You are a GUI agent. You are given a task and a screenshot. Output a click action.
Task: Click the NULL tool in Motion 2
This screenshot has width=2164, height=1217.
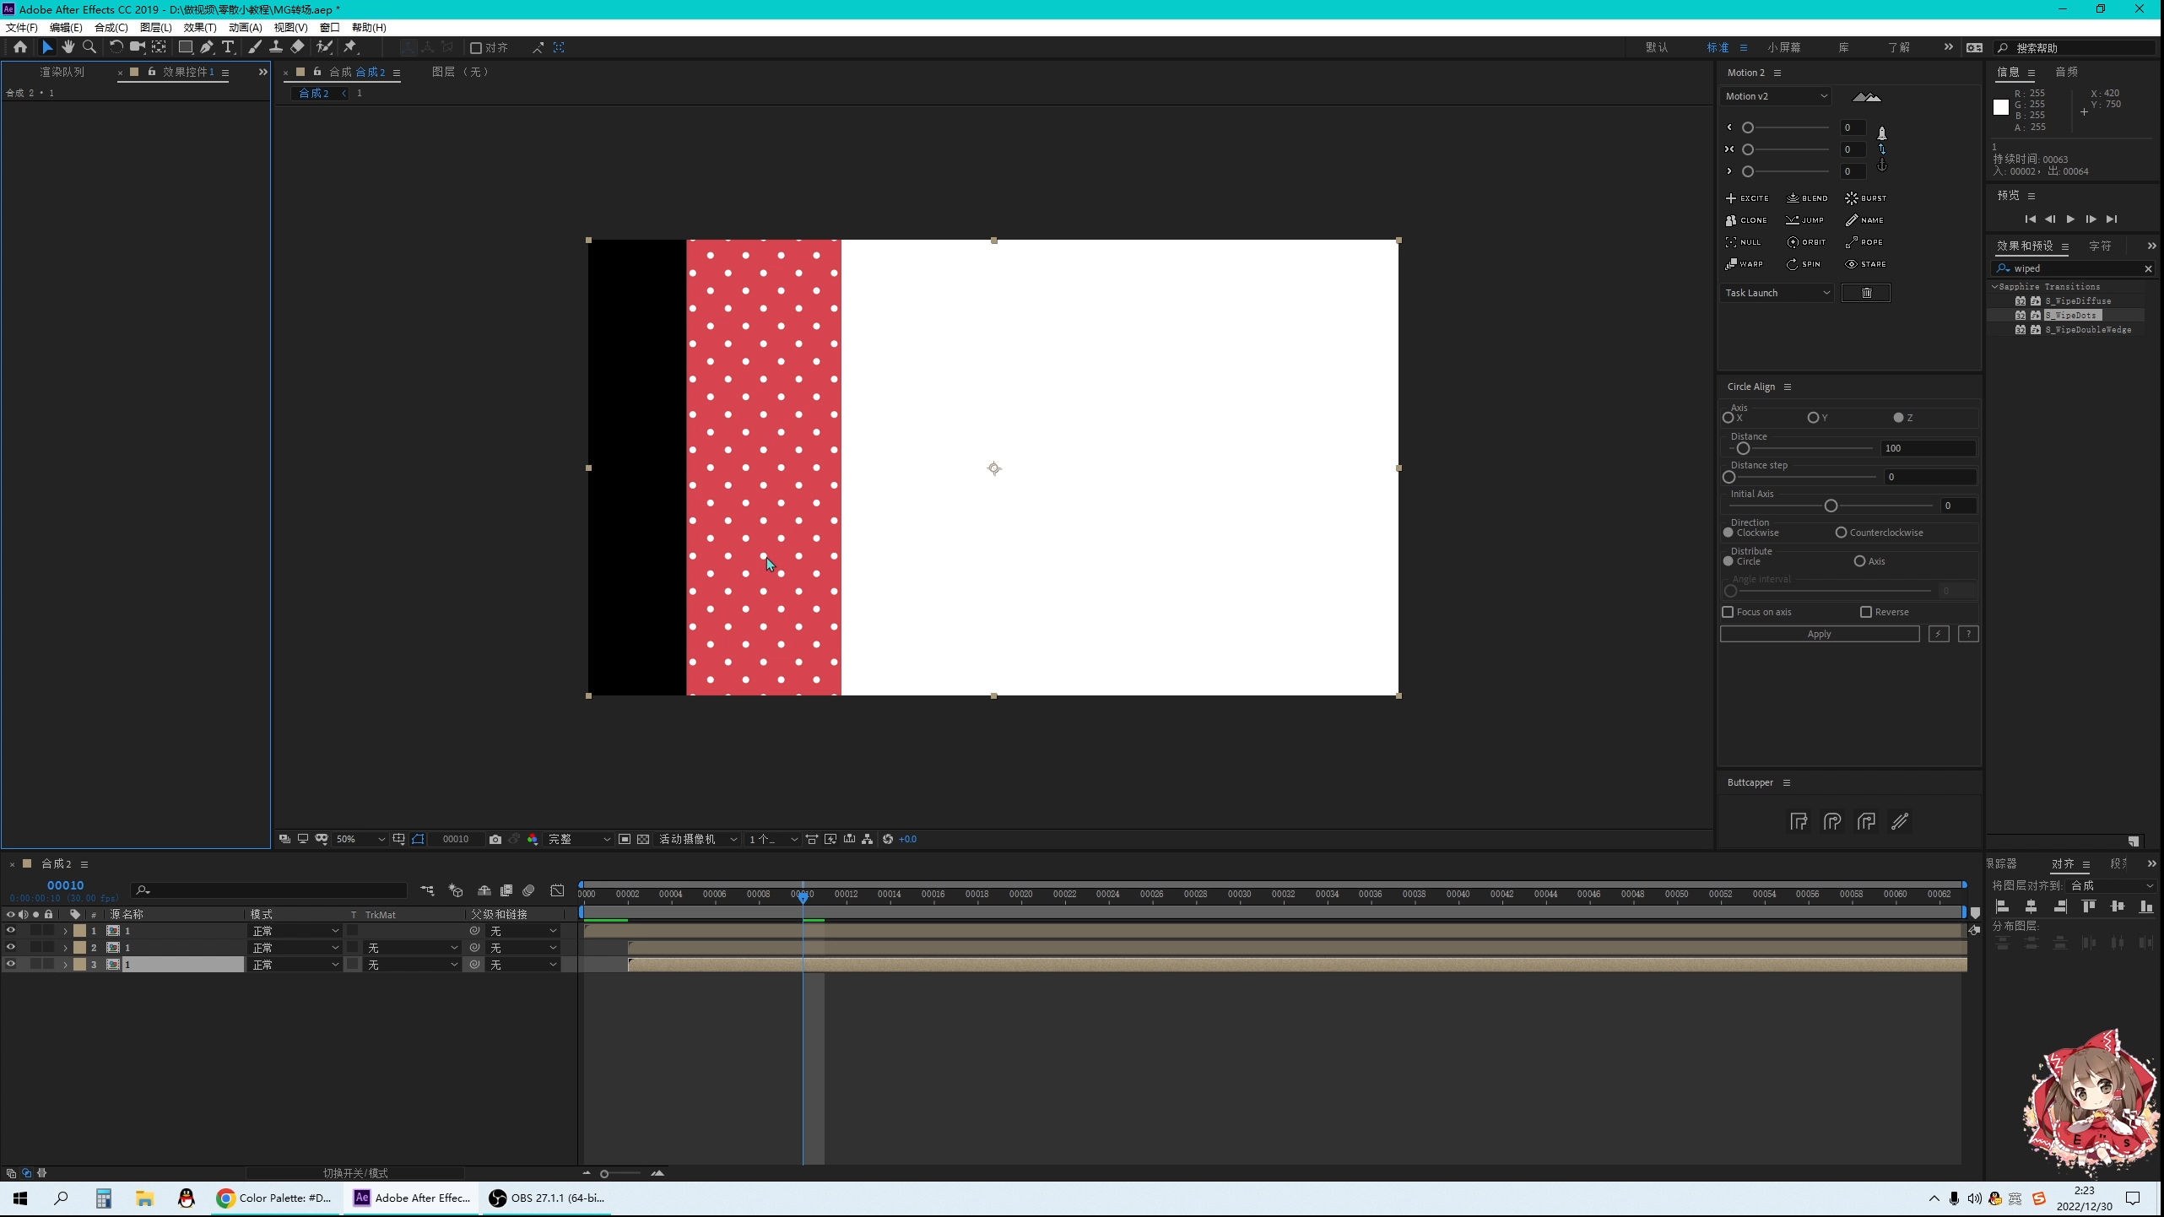tap(1744, 242)
